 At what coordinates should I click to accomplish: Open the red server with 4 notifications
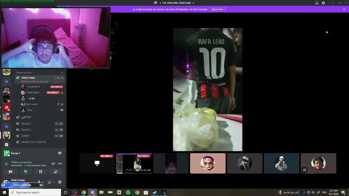[x=7, y=108]
